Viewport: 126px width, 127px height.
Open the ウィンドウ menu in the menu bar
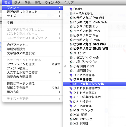pos(52,3)
